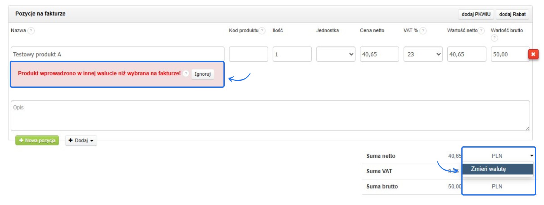Image resolution: width=544 pixels, height=205 pixels.
Task: Open the PLN currency dropdown
Action: [x=499, y=156]
